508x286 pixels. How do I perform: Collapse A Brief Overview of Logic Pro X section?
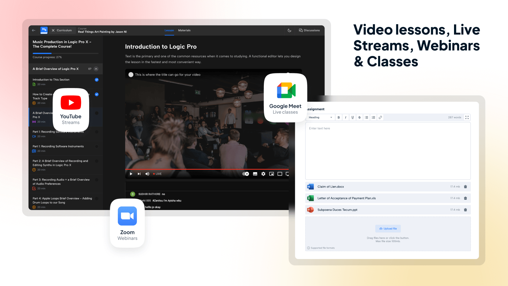coord(96,69)
